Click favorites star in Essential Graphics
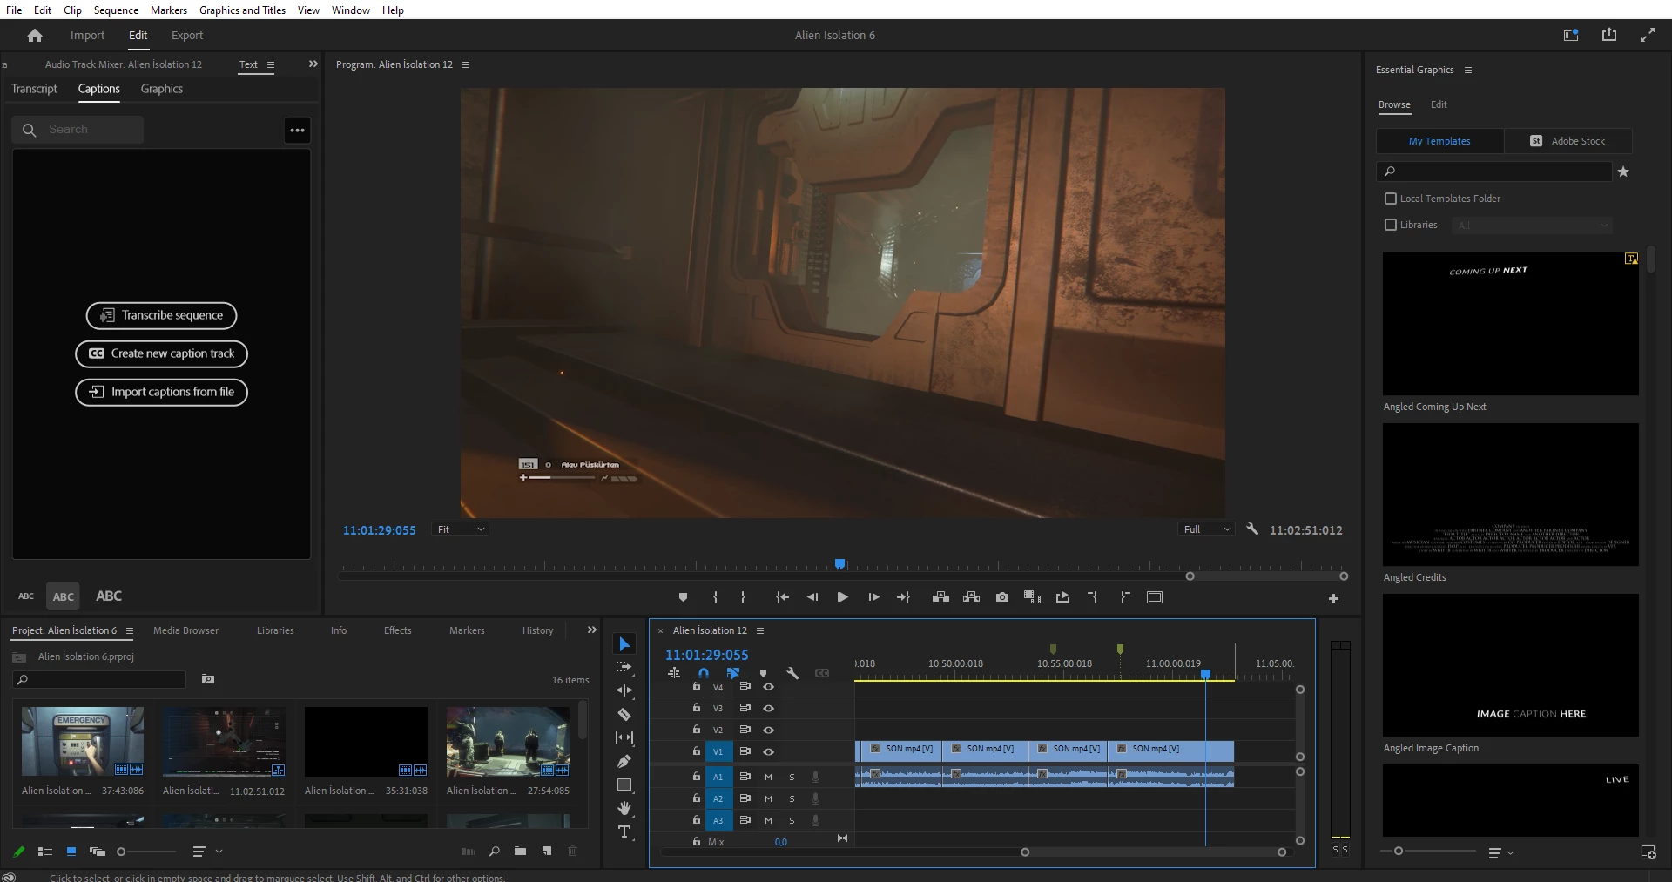This screenshot has width=1672, height=882. click(1623, 172)
